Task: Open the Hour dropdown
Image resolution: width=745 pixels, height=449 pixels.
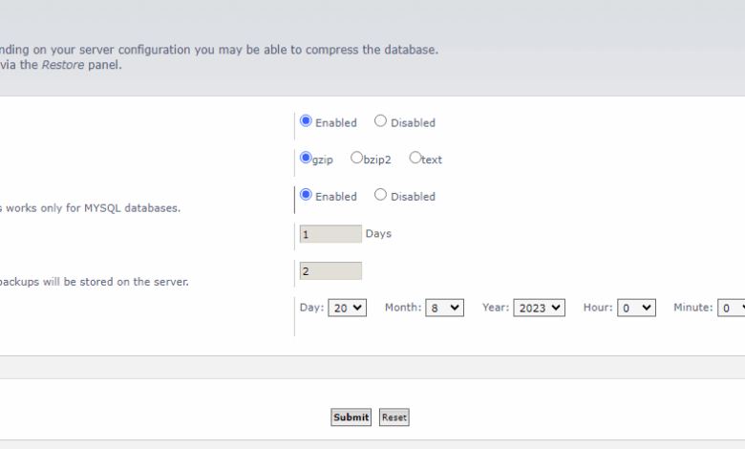Action: coord(636,308)
